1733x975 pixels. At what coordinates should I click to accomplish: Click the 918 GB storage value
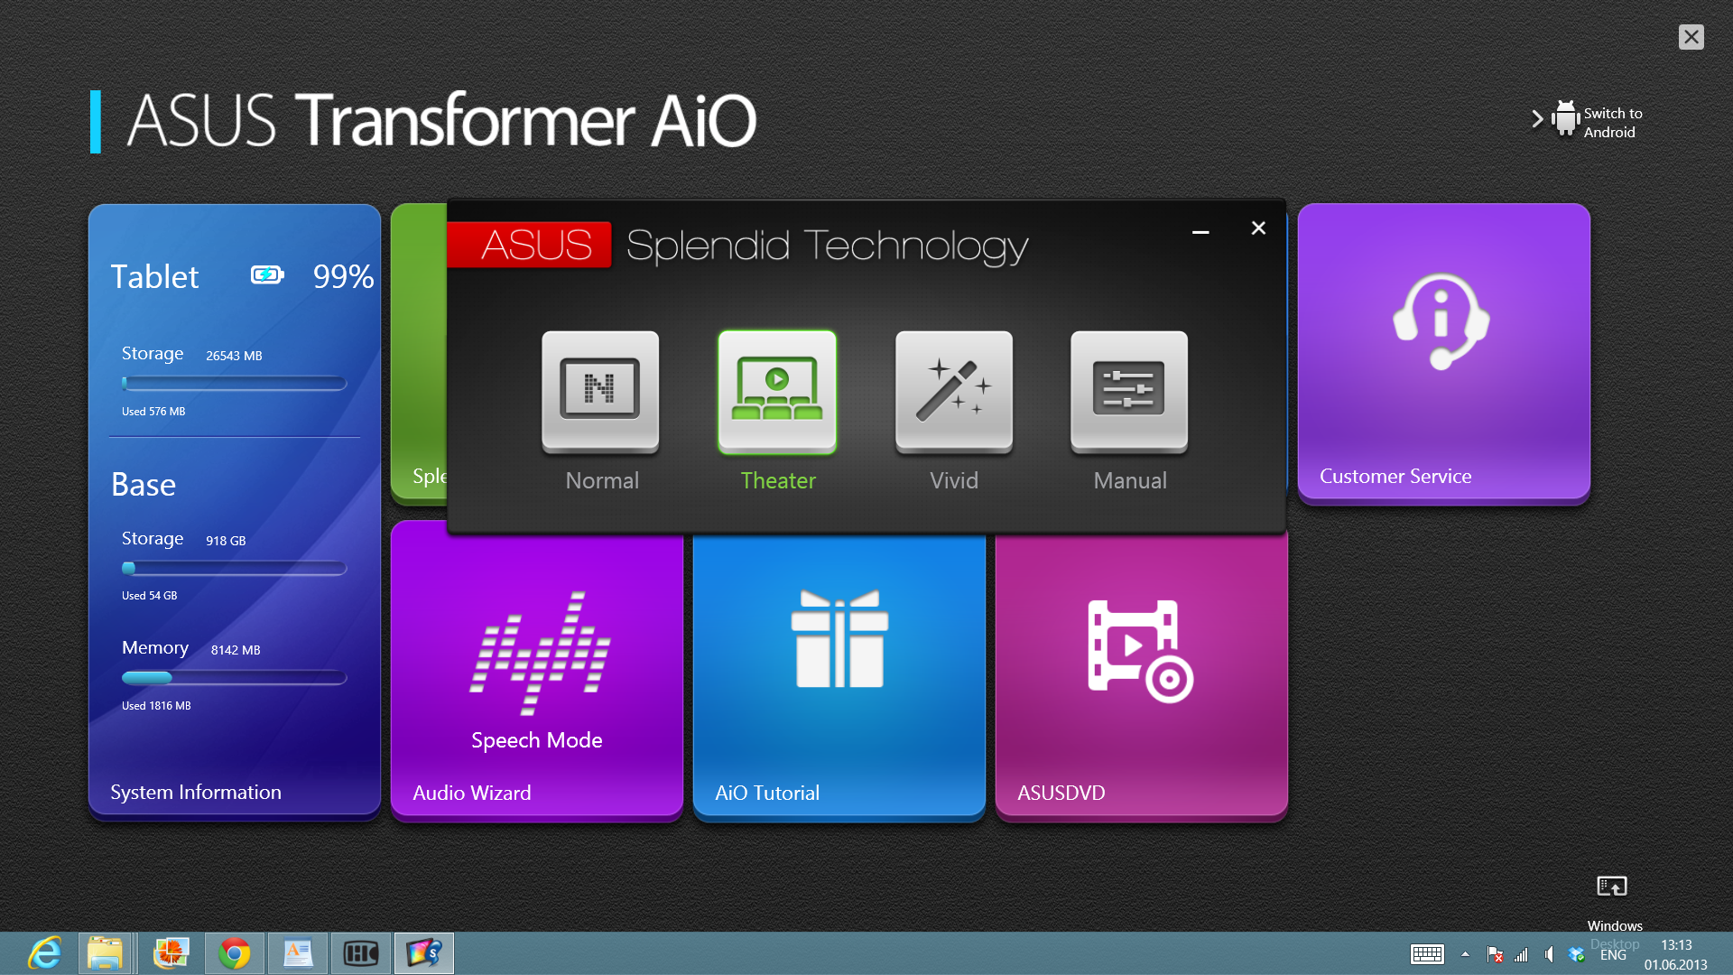(x=226, y=541)
